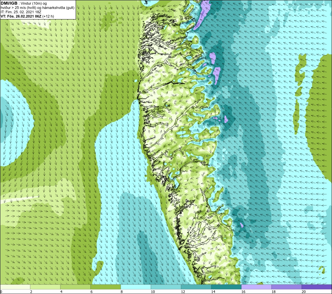This screenshot has width=332, height=294.
Task: Click the 4–6 m/s legend color swatch
Action: [x=75, y=287]
